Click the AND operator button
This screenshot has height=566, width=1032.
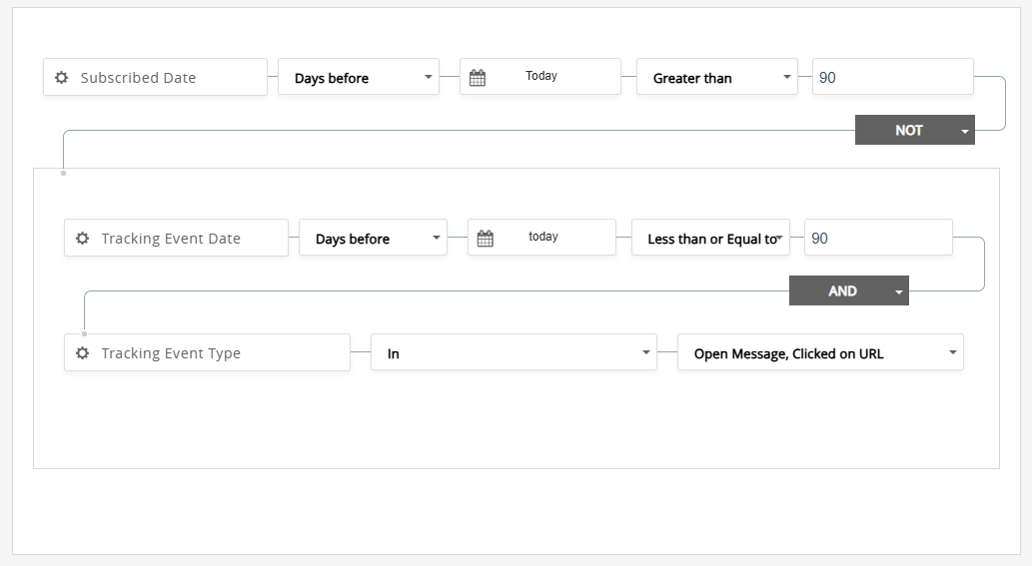point(842,291)
